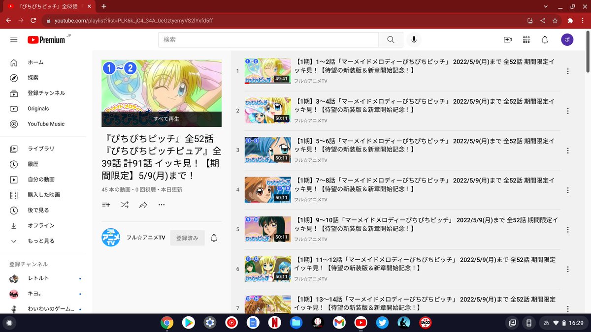Open キヨ。 subscribed channel
Screen dimensions: 591x332
pyautogui.click(x=44, y=294)
